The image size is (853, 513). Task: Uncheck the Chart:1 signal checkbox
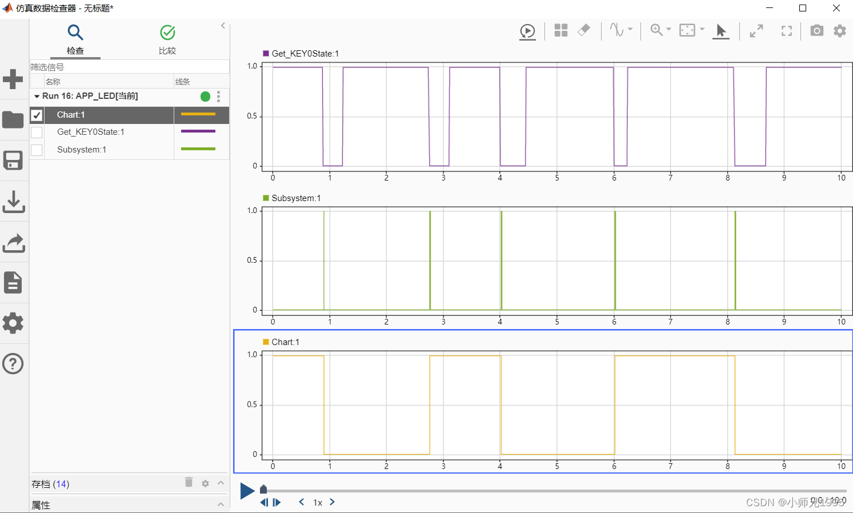pos(37,115)
